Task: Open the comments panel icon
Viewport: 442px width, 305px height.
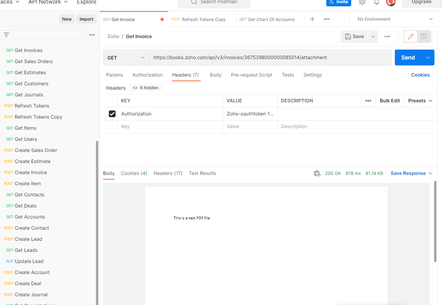Action: pyautogui.click(x=424, y=36)
